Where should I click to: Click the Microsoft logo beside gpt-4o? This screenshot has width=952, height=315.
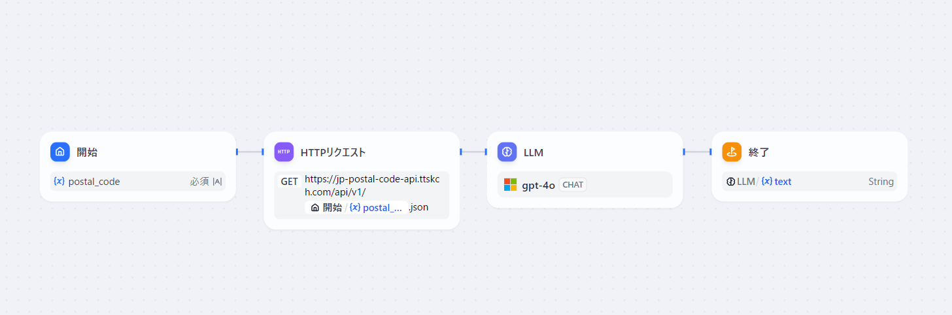pos(510,185)
